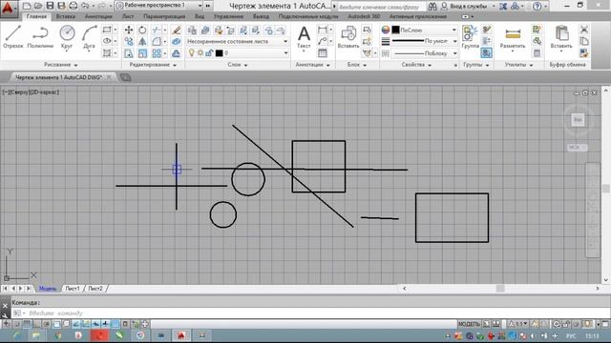Select the Multileader tool
Viewport: 611px width, 343px height.
(323, 41)
